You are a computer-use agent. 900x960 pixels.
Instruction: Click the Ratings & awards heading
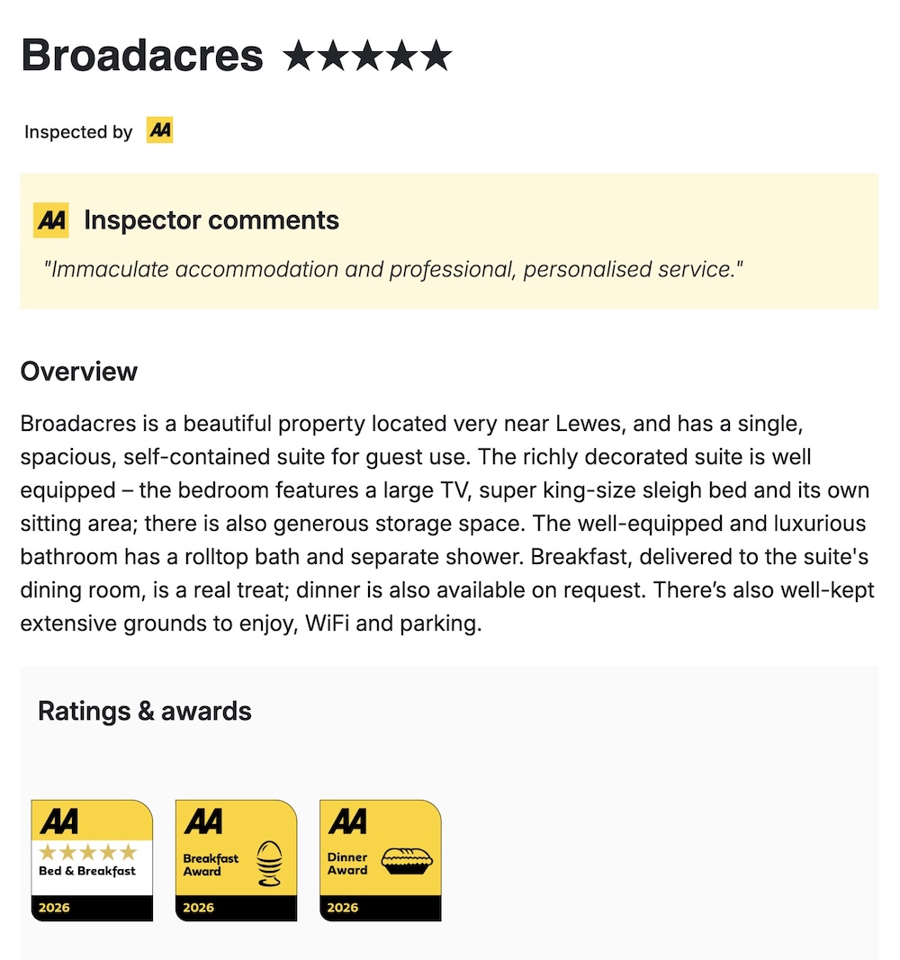pos(145,711)
